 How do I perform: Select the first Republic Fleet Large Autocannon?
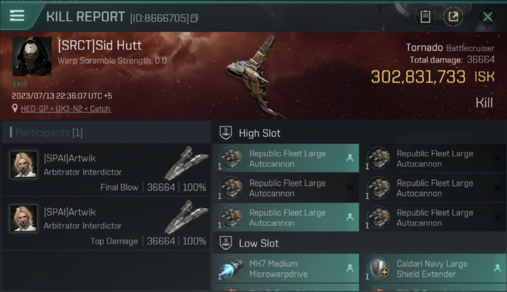286,158
